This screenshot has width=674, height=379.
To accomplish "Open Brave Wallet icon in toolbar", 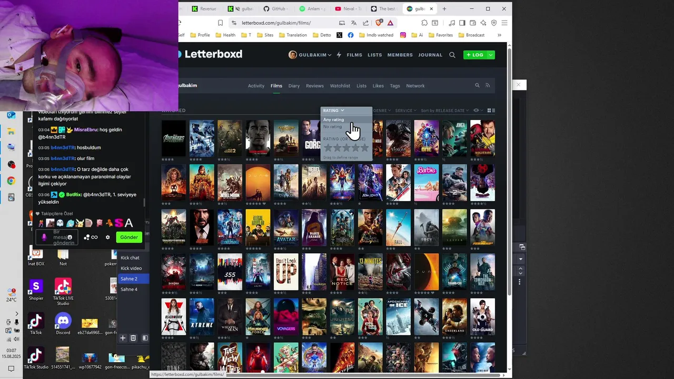I will (x=473, y=23).
